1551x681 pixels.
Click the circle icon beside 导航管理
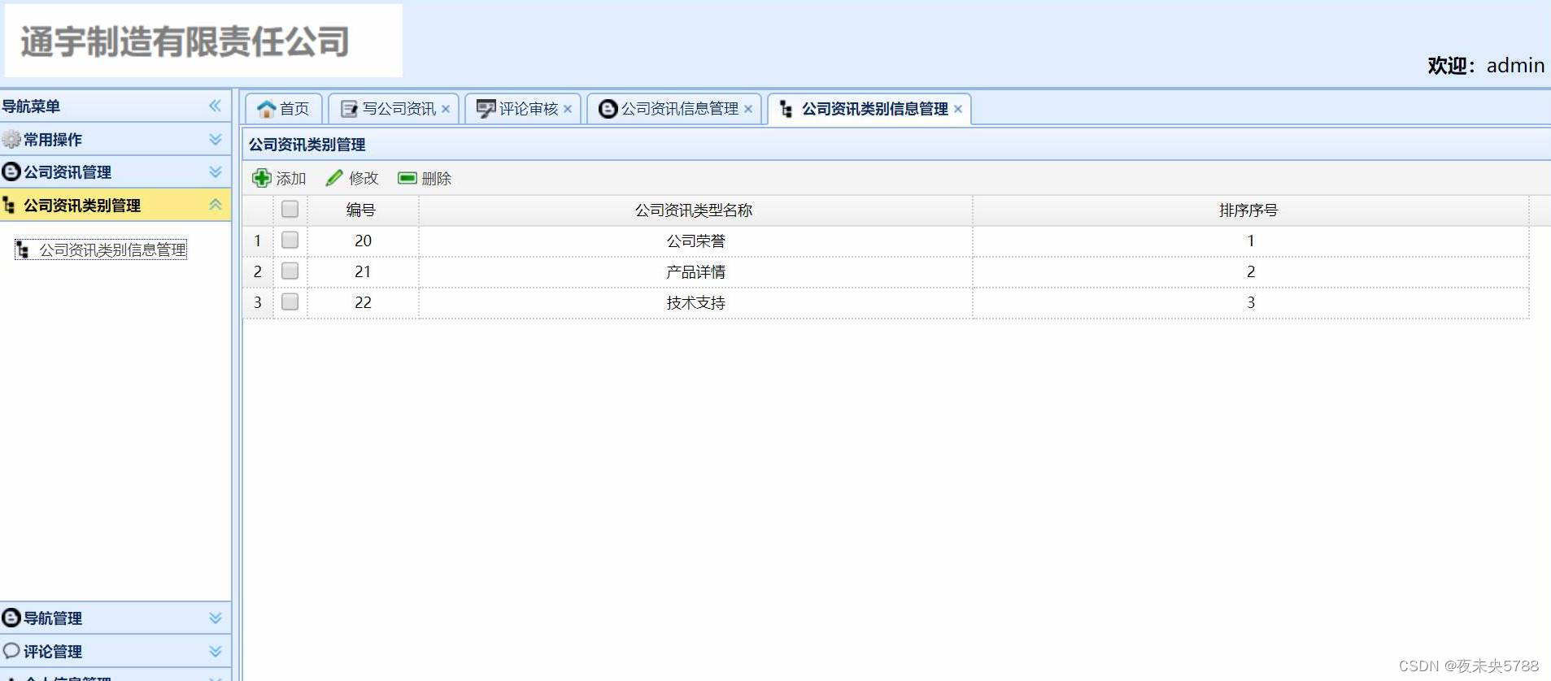point(11,618)
